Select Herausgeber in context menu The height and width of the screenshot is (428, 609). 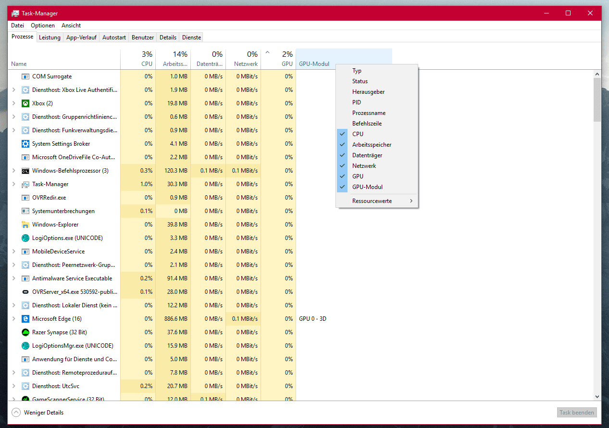pos(377,92)
